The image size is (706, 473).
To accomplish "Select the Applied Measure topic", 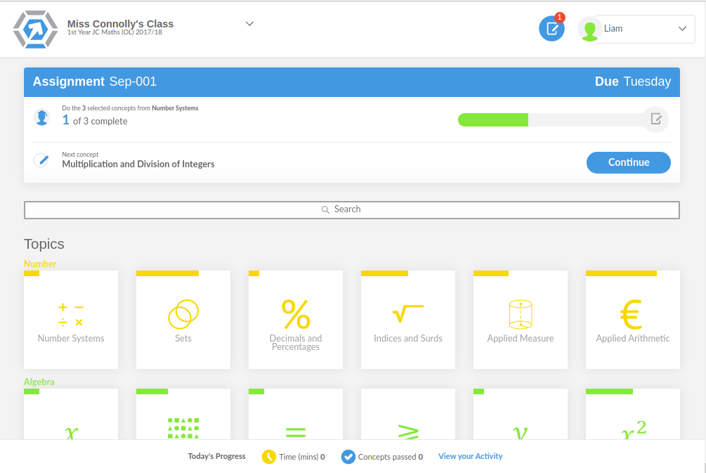I will [x=521, y=320].
